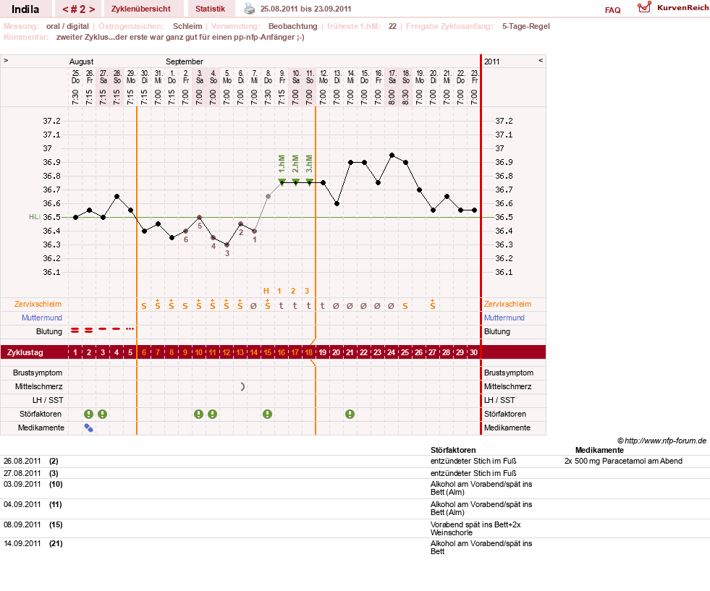Click the Zervixschleim S symbol on day 6
Viewport: 710px width, 591px height.
[x=144, y=306]
